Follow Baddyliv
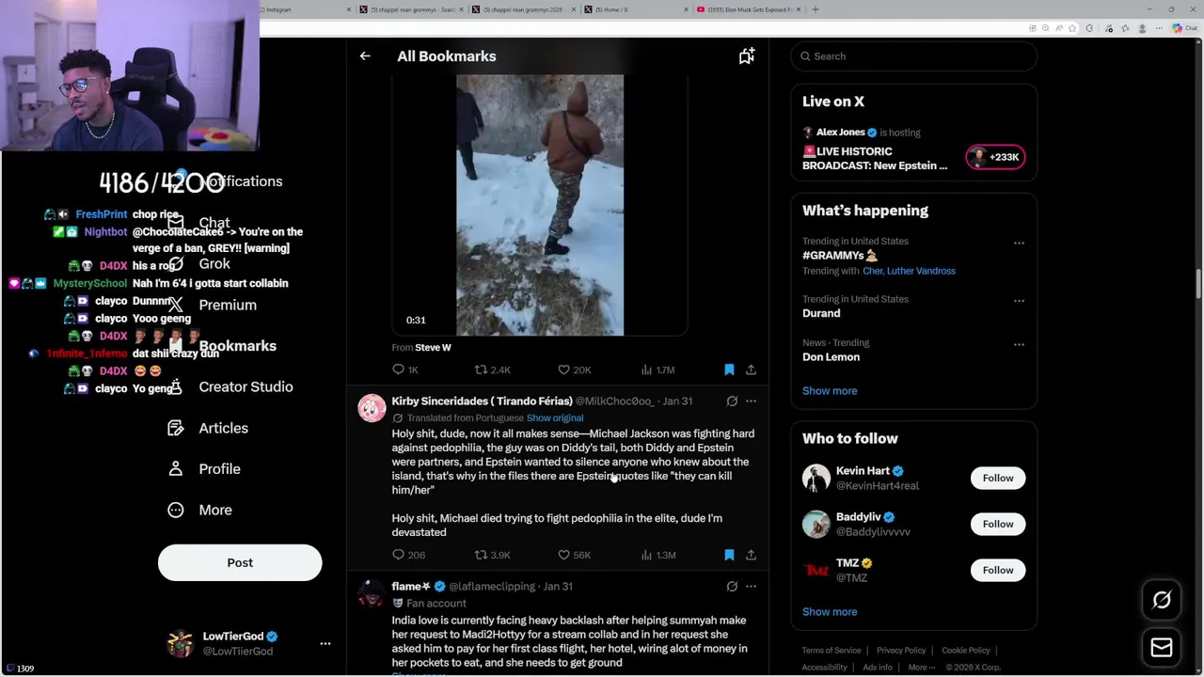This screenshot has width=1204, height=677. 998,525
